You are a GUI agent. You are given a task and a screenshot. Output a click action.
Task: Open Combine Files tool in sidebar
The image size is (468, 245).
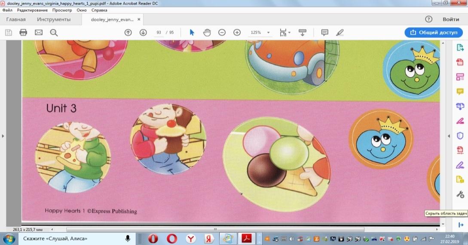coord(460,106)
